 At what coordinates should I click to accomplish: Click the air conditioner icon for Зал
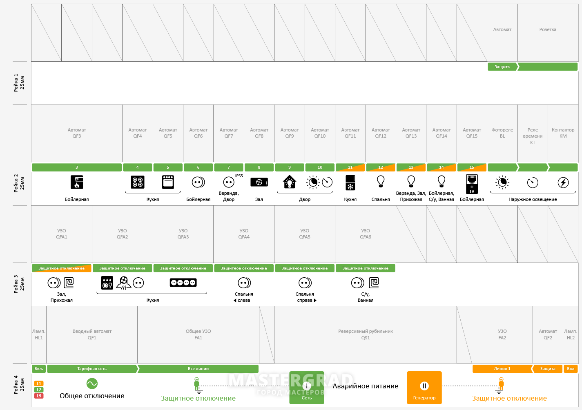[x=259, y=182]
